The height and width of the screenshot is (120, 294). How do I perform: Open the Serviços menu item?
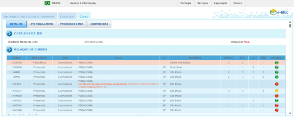tap(203, 3)
